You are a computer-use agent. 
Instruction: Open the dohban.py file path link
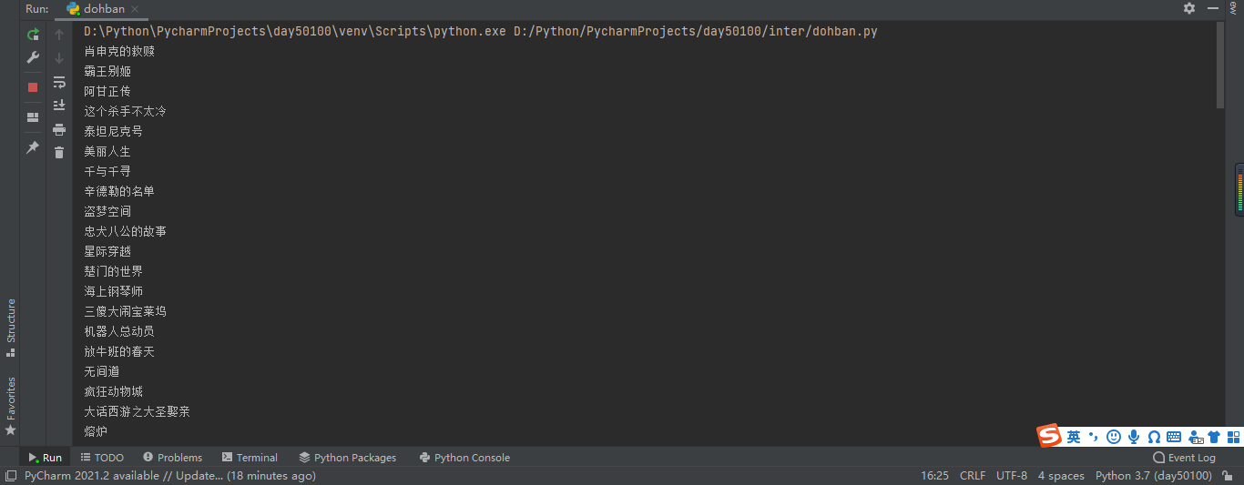[696, 31]
